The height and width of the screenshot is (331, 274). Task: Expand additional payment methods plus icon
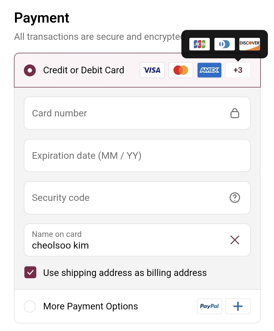pyautogui.click(x=238, y=306)
